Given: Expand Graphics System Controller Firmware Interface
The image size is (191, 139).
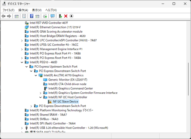Looking at the screenshot, I should tap(40, 93).
